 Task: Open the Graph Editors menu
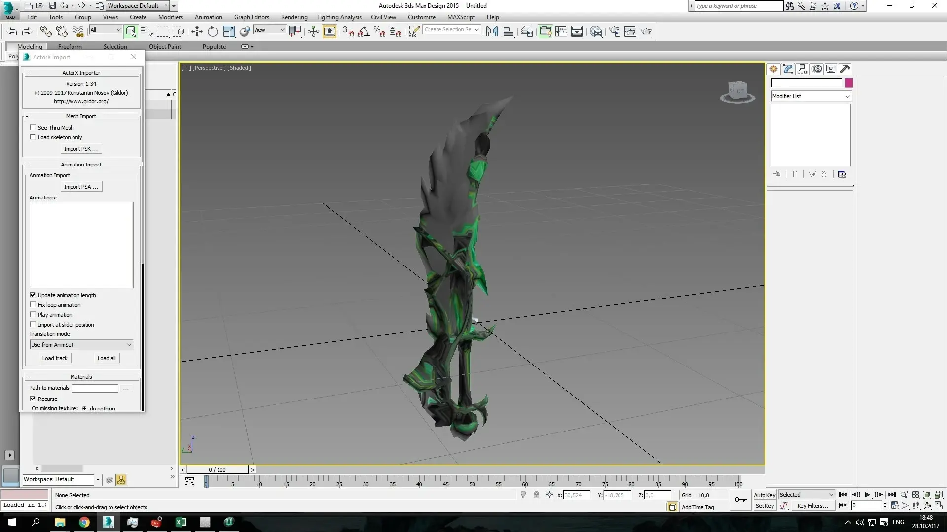tap(252, 17)
